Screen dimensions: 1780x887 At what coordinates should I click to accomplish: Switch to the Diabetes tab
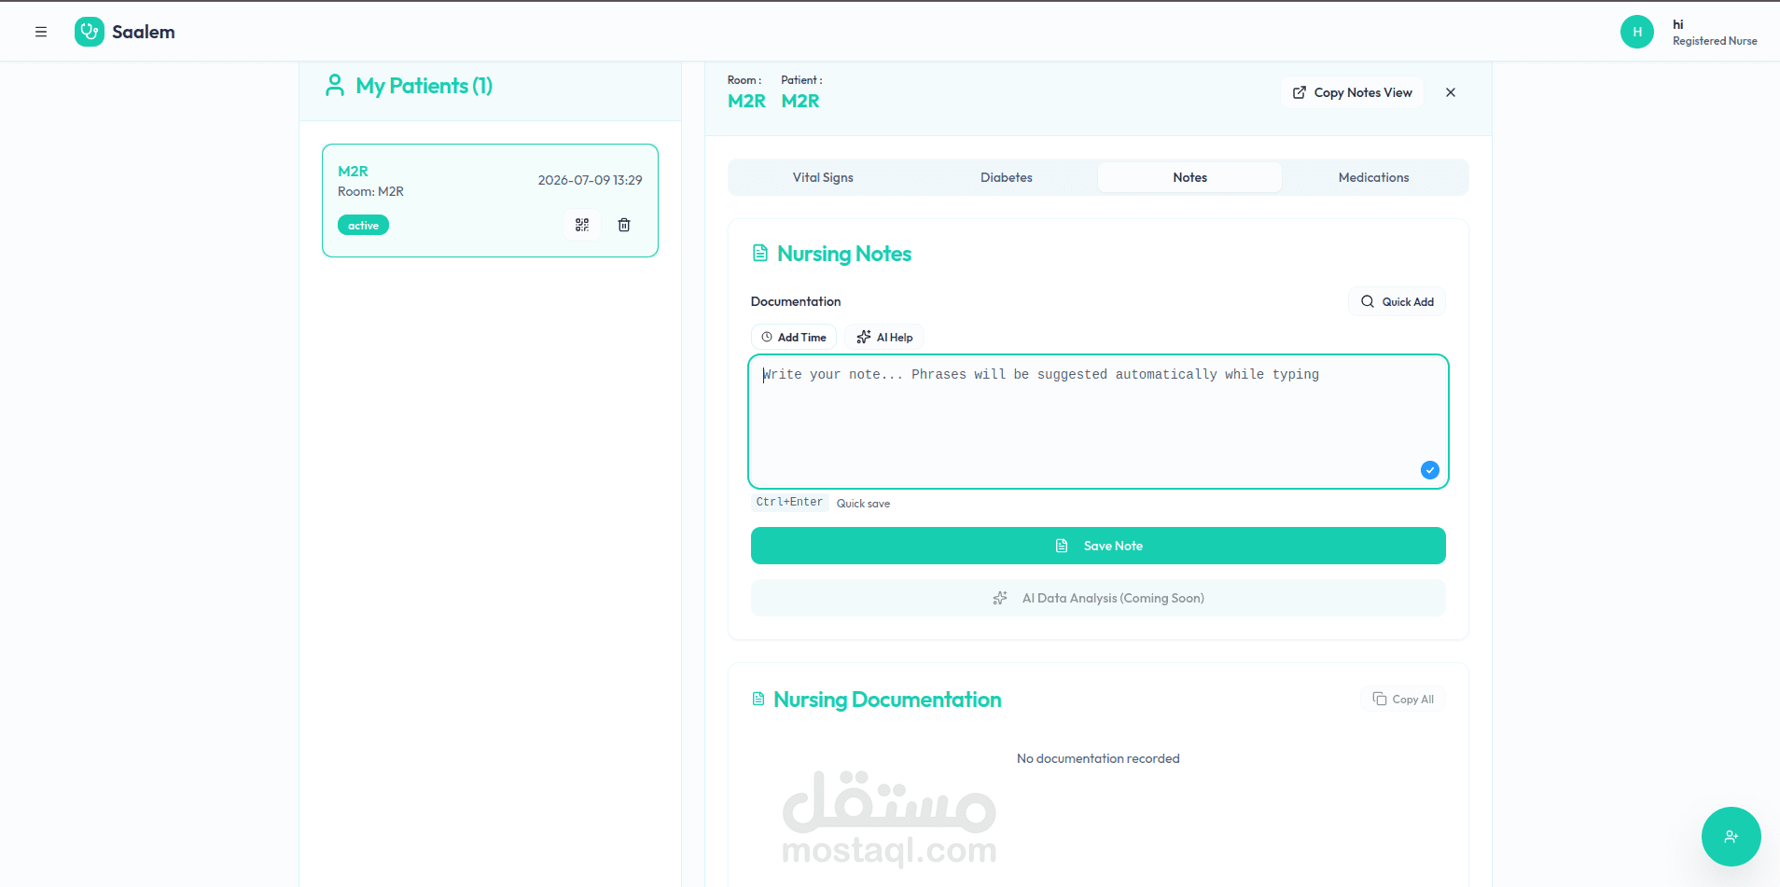(1007, 177)
